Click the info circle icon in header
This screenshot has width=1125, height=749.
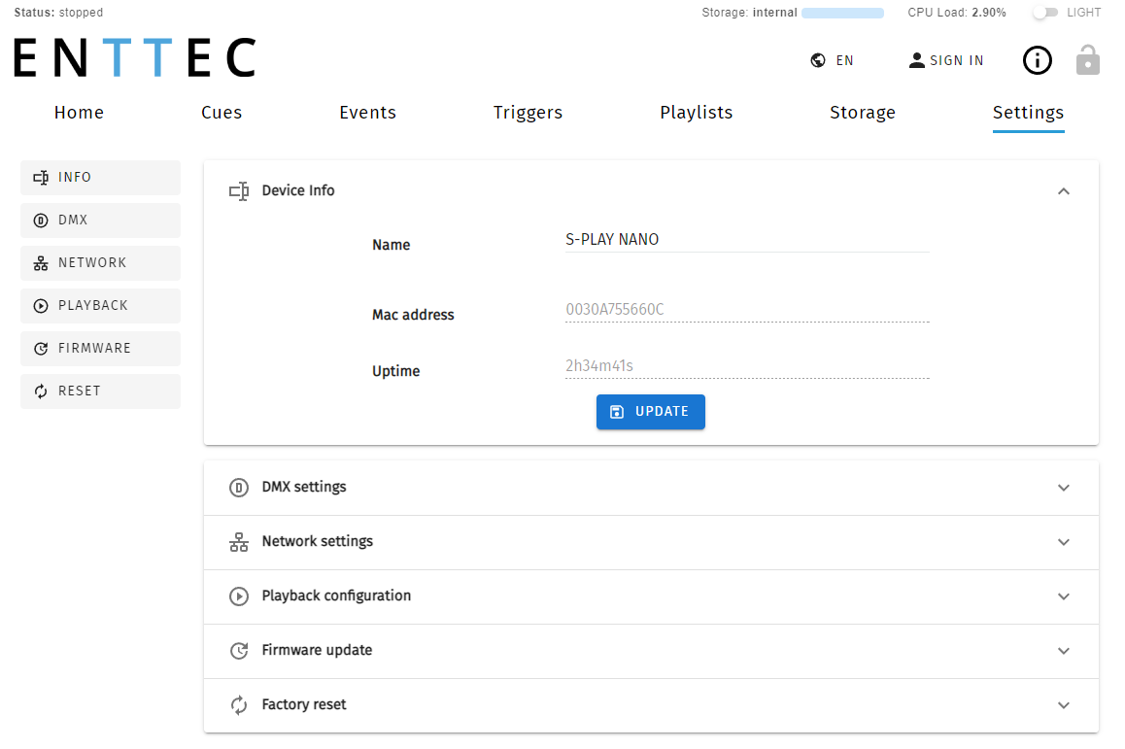1037,60
